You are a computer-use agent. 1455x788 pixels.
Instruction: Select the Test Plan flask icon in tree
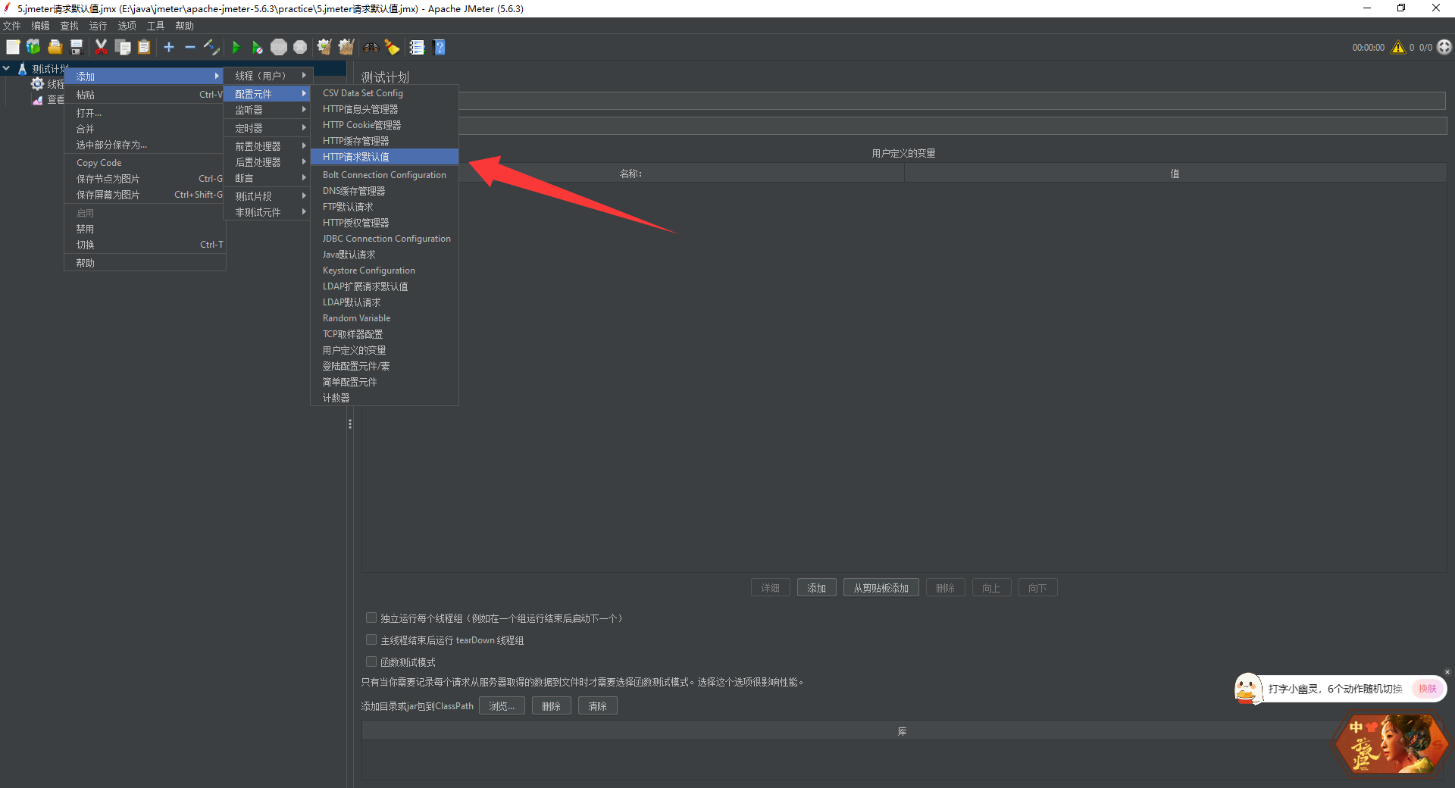[x=23, y=68]
